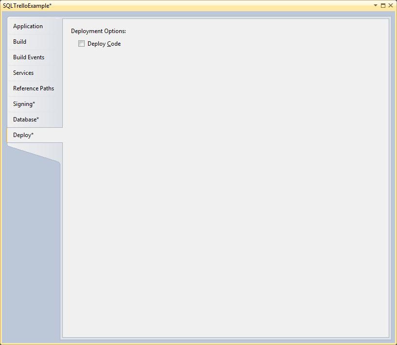Maximize the SQLTrelloExample document window
The width and height of the screenshot is (397, 345).
click(x=383, y=5)
